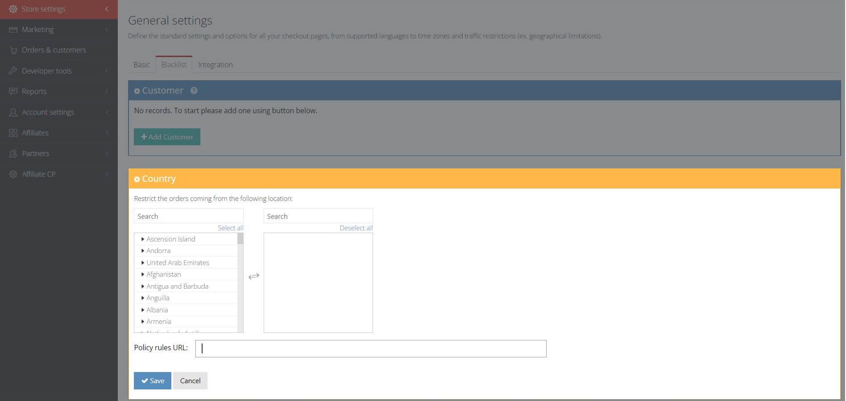This screenshot has width=846, height=401.
Task: Click the Affiliates grid icon
Action: [12, 132]
